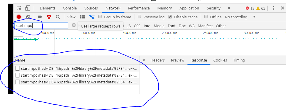The height and width of the screenshot is (110, 286).
Task: Enable Preserve log checkbox
Action: [x=139, y=17]
